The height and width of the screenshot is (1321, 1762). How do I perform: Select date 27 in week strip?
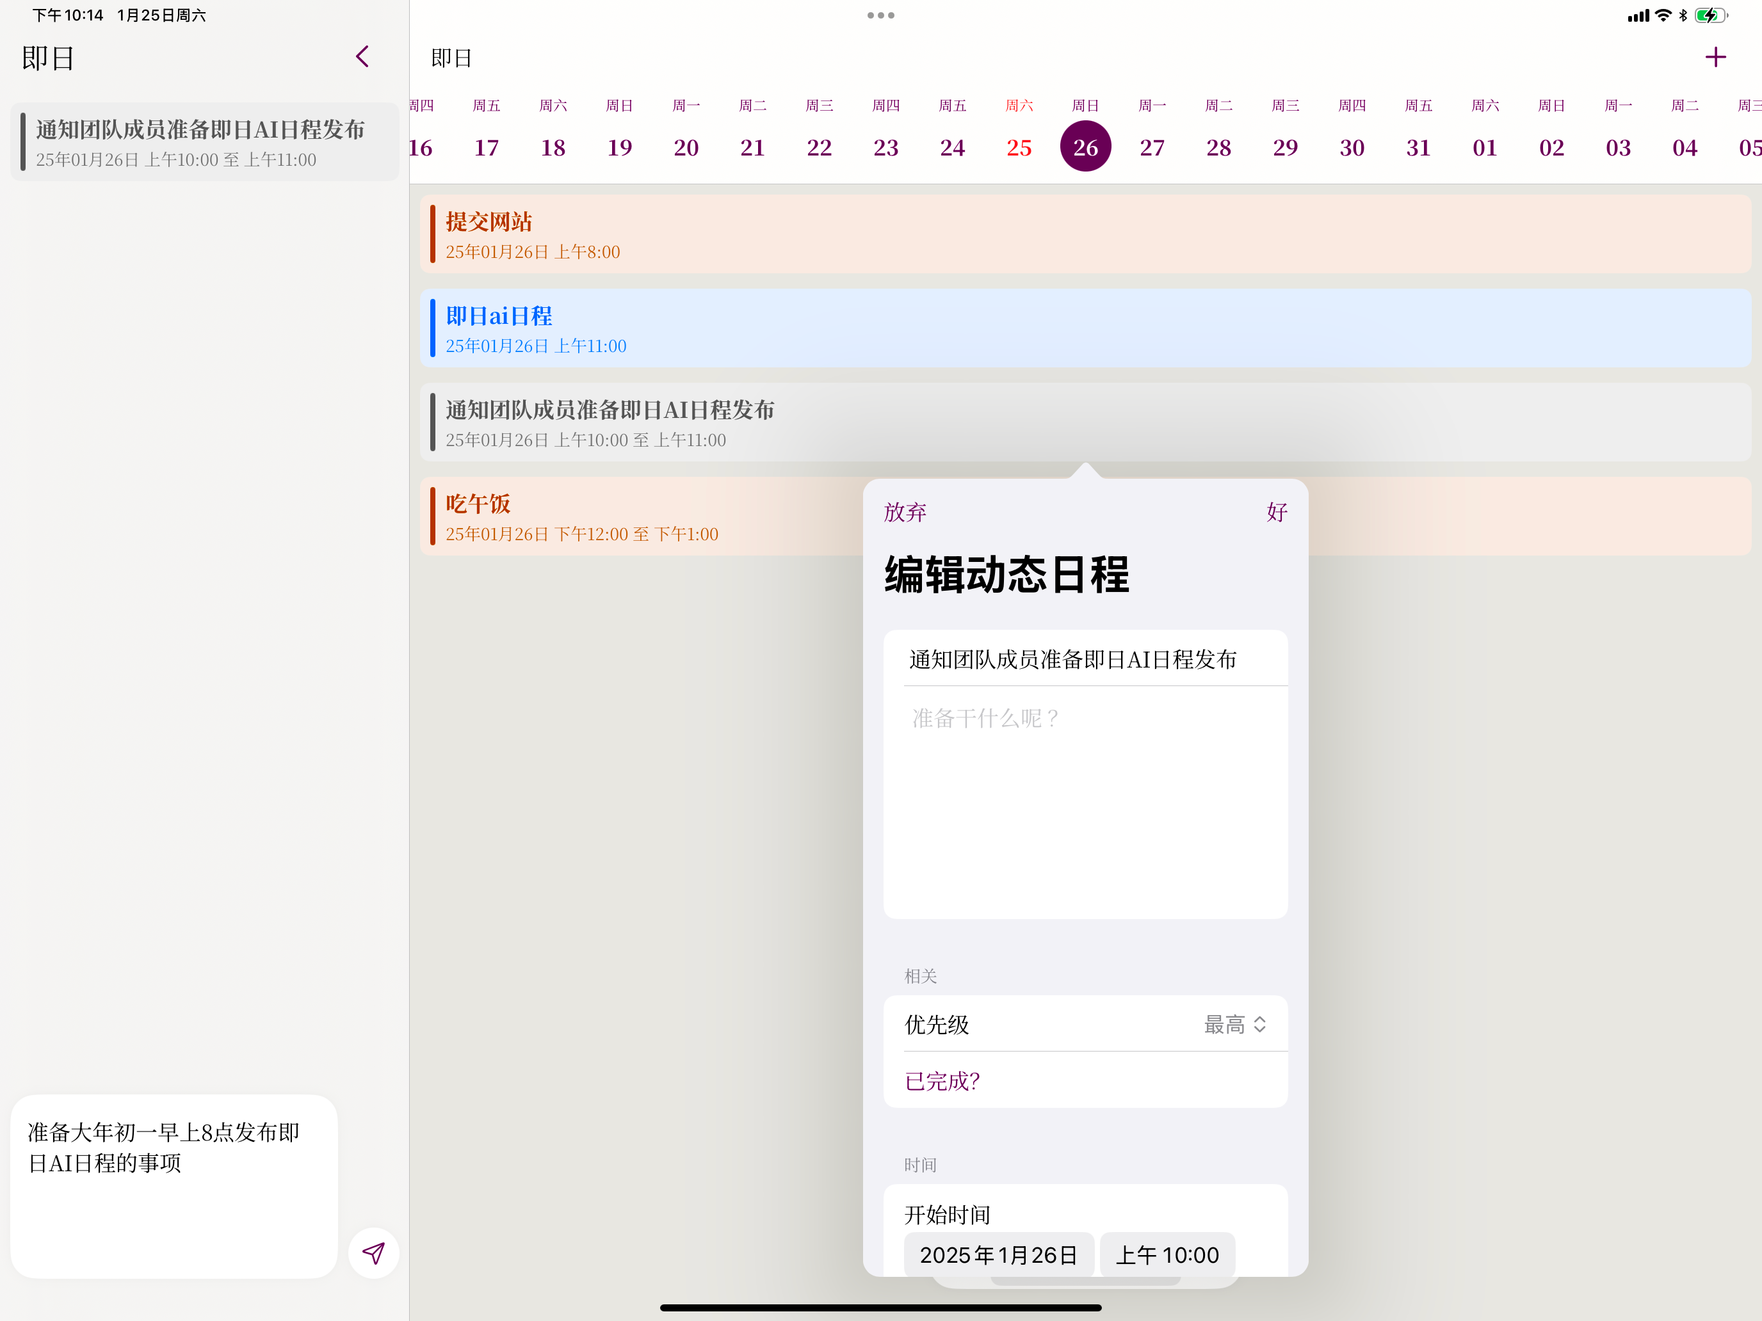pyautogui.click(x=1152, y=147)
